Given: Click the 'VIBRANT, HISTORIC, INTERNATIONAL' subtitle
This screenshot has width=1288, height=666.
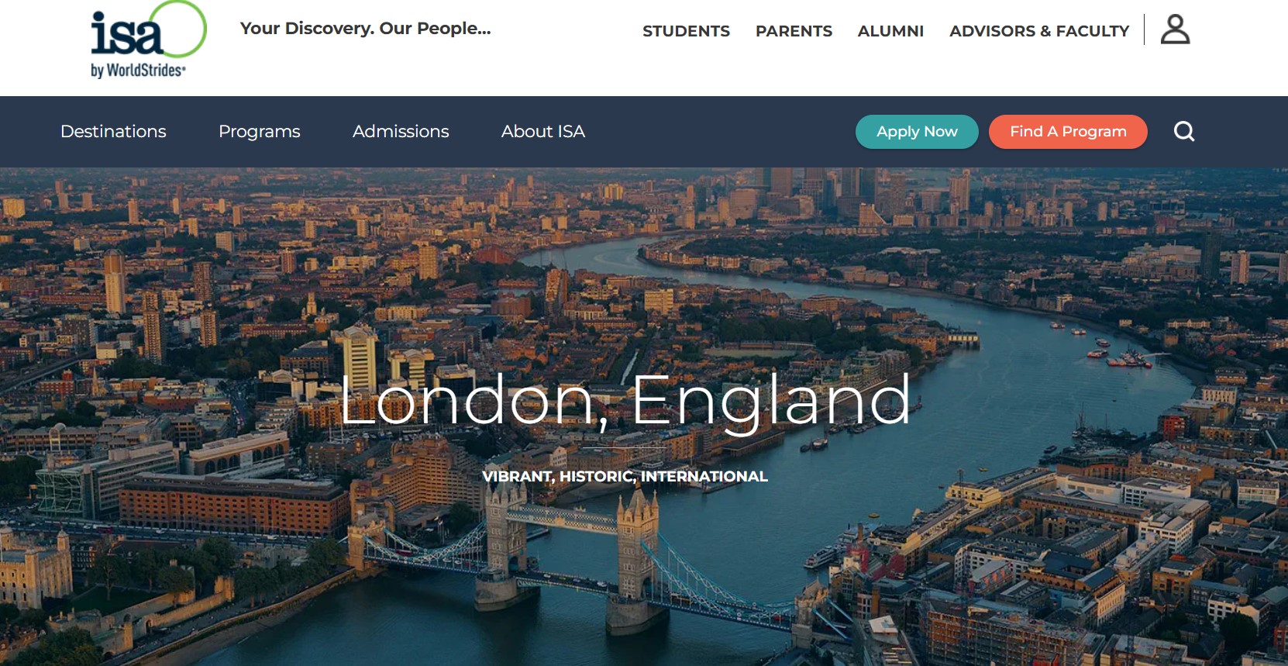Looking at the screenshot, I should [x=625, y=476].
